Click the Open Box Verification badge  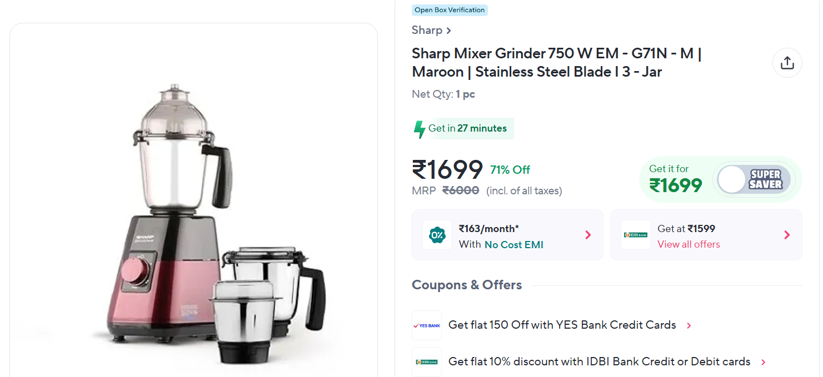tap(450, 10)
